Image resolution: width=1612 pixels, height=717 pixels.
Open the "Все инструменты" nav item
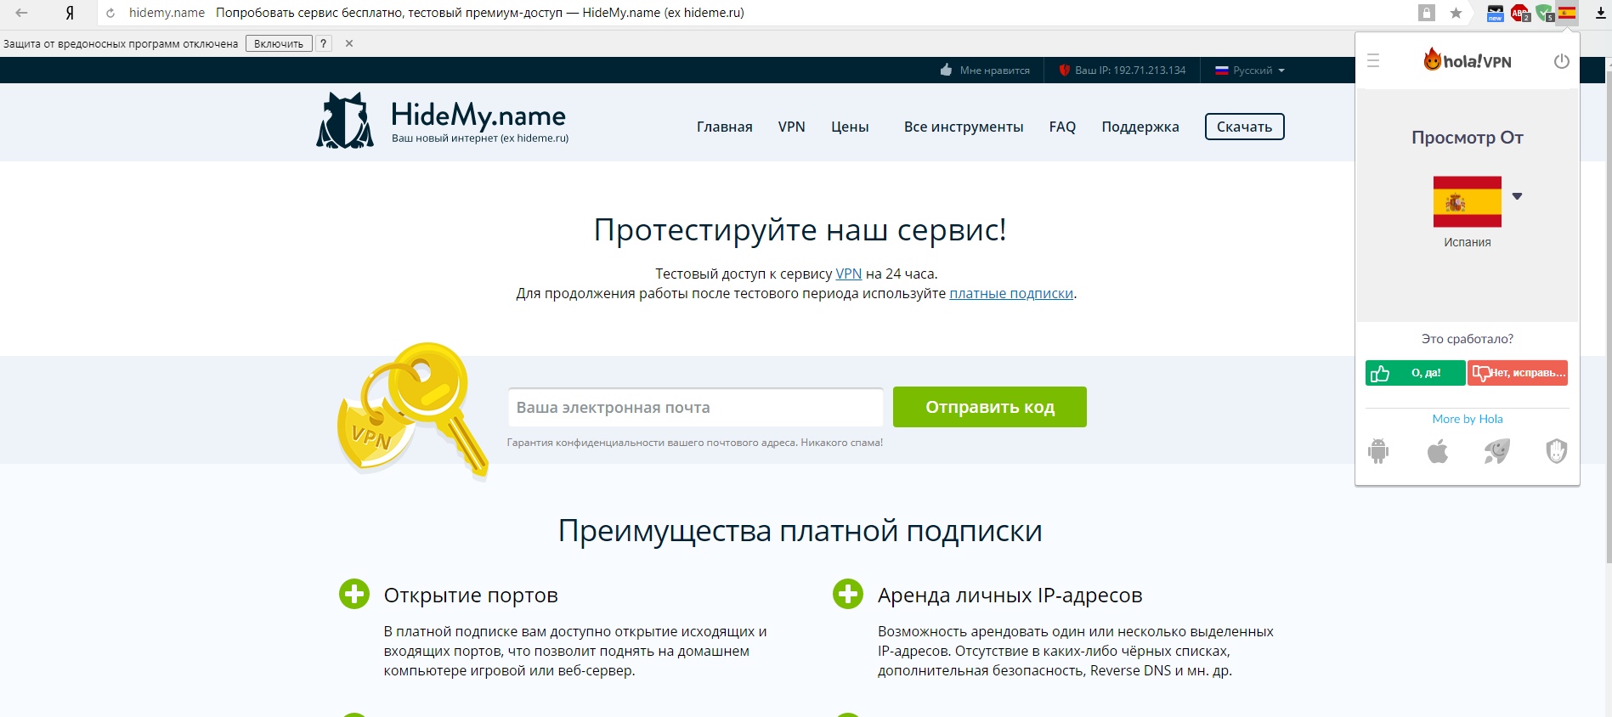964,127
